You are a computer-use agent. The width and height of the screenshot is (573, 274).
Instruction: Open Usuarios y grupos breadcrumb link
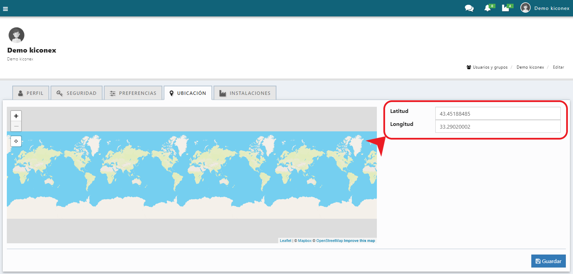click(490, 67)
